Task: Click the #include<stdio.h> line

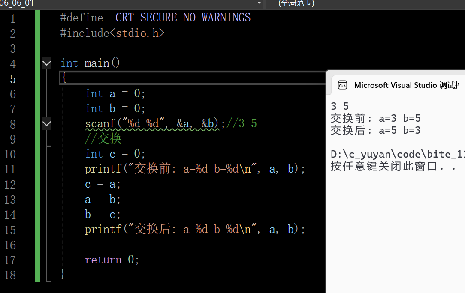Action: (x=112, y=33)
